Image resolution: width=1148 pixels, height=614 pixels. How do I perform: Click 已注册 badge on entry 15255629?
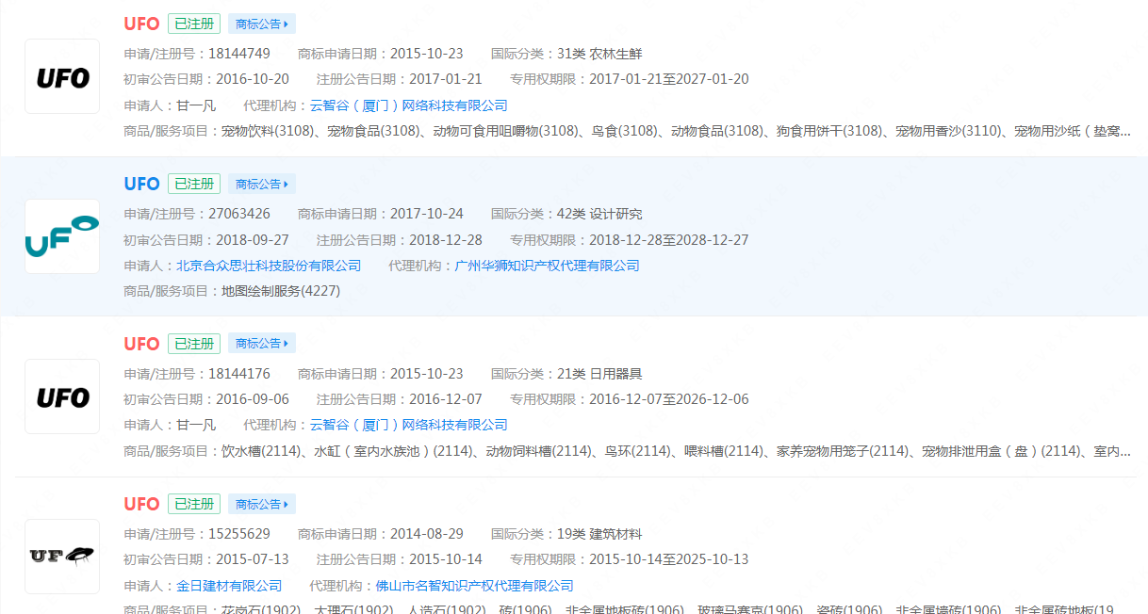click(x=194, y=504)
